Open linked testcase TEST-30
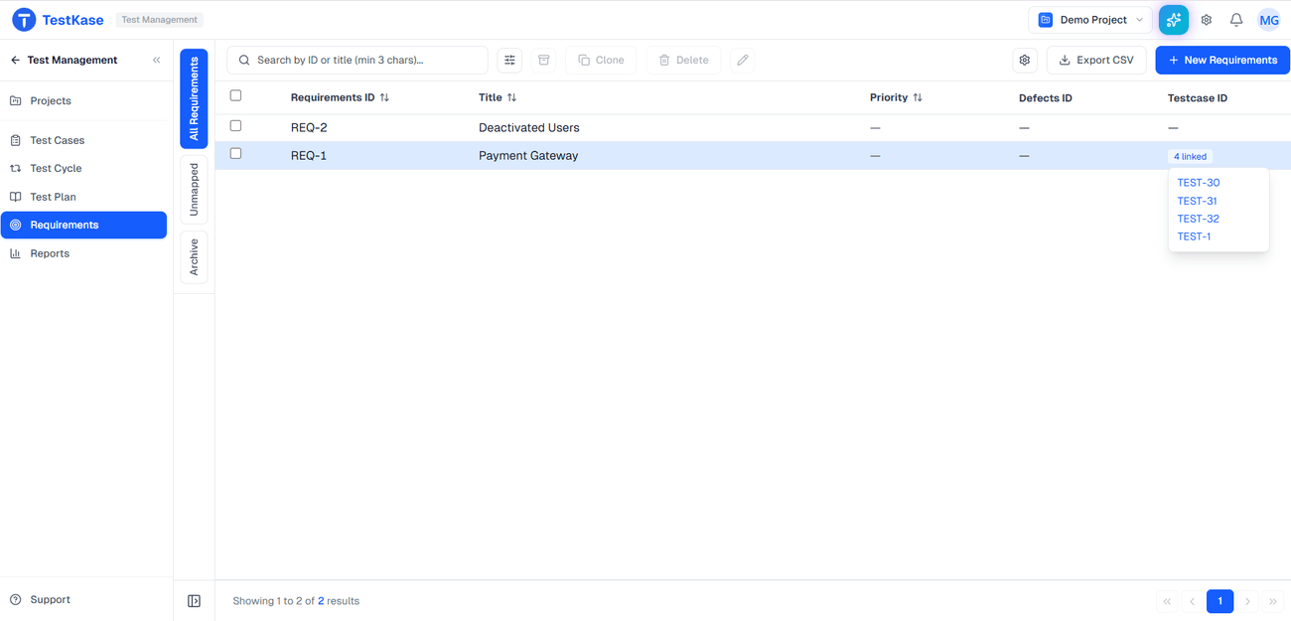This screenshot has width=1291, height=621. pos(1199,183)
